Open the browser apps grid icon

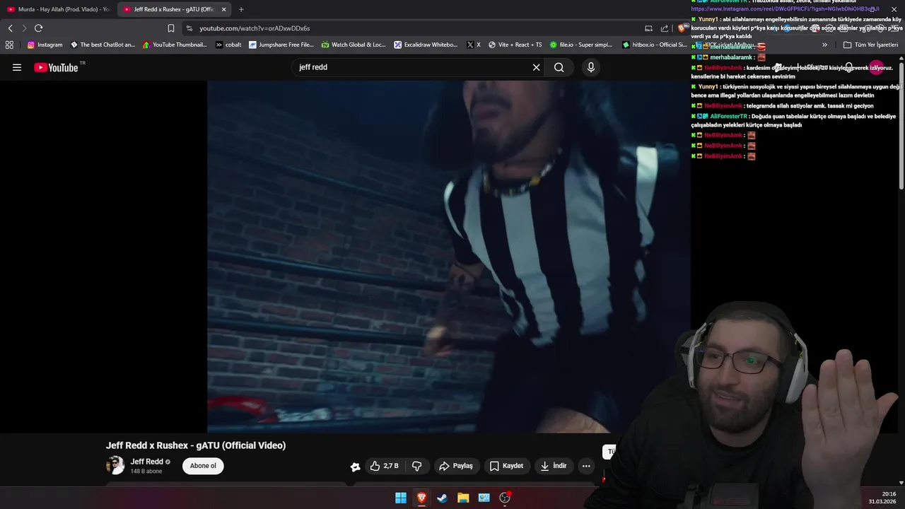(9, 45)
